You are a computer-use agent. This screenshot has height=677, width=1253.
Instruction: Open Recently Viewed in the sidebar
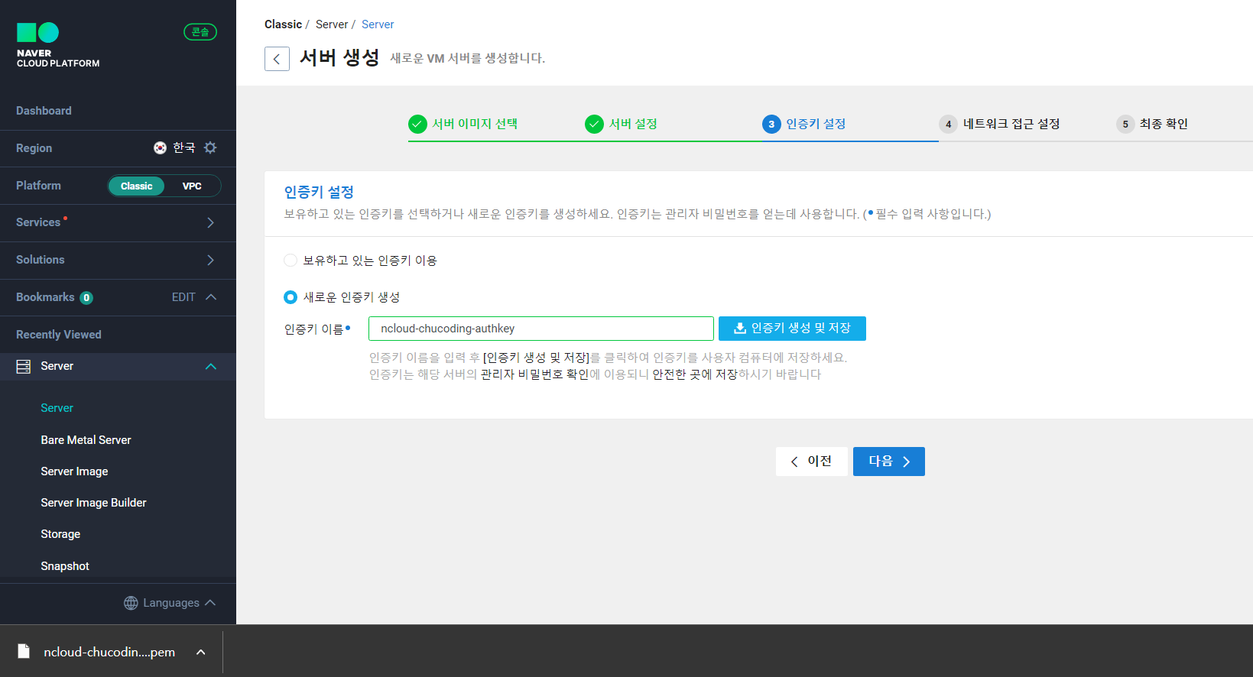59,335
